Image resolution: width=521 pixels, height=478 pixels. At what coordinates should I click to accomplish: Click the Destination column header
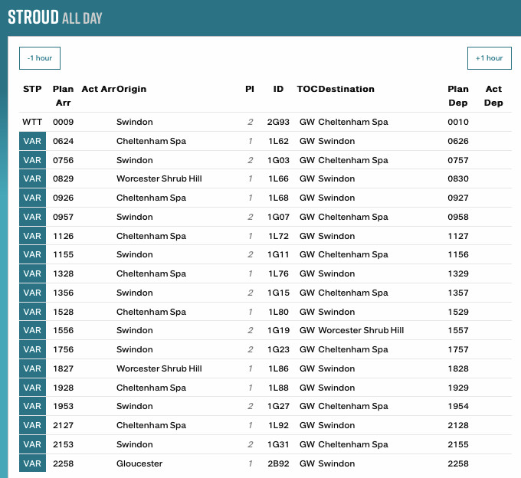coord(346,90)
